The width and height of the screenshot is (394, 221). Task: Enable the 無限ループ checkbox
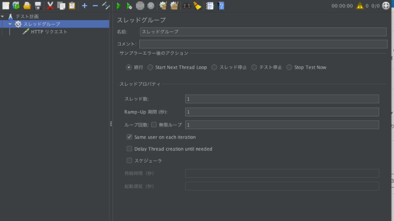154,125
